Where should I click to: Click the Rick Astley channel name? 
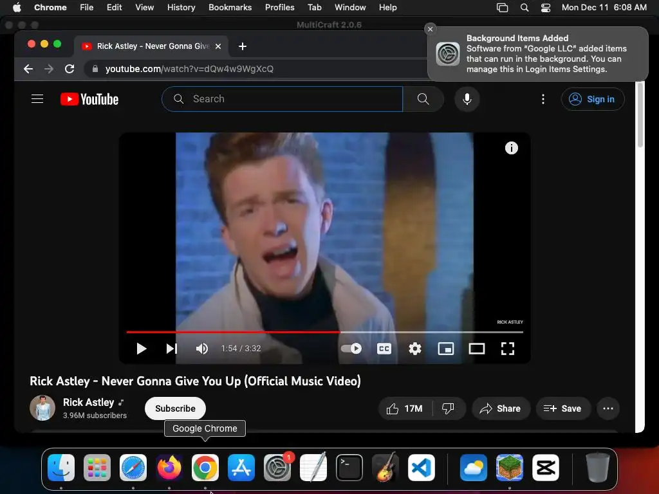coord(89,403)
